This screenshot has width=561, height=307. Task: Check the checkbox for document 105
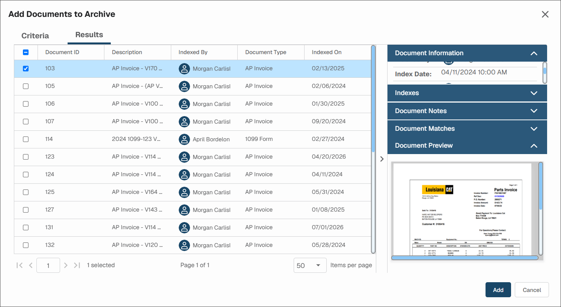[26, 86]
